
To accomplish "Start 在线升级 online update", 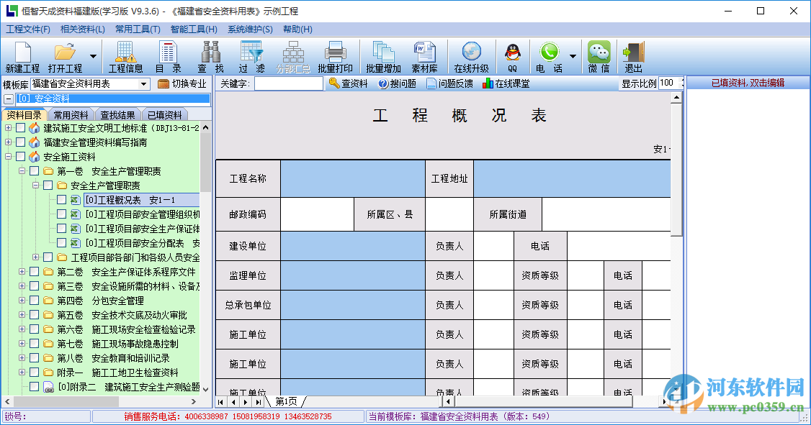I will click(472, 56).
